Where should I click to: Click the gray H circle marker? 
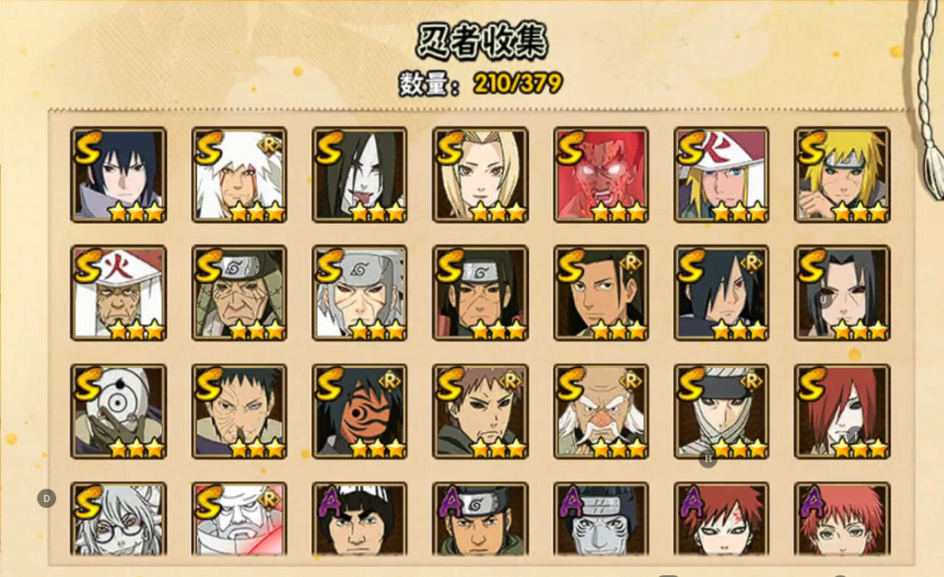pyautogui.click(x=708, y=459)
